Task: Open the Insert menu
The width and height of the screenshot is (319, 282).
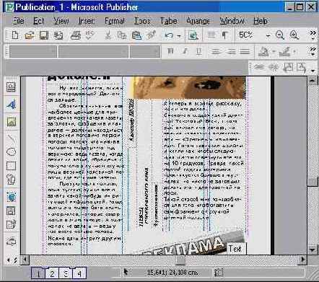Action: pyautogui.click(x=86, y=21)
